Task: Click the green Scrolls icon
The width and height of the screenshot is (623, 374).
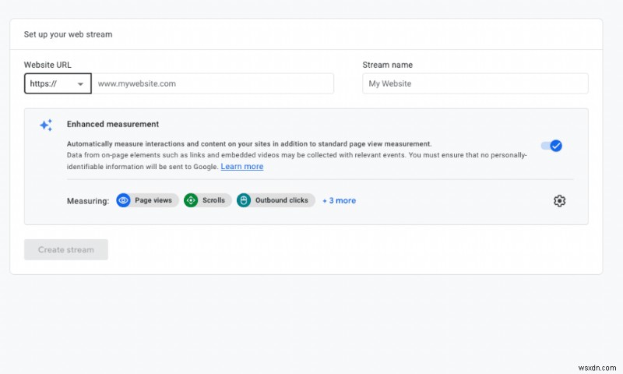Action: [191, 200]
